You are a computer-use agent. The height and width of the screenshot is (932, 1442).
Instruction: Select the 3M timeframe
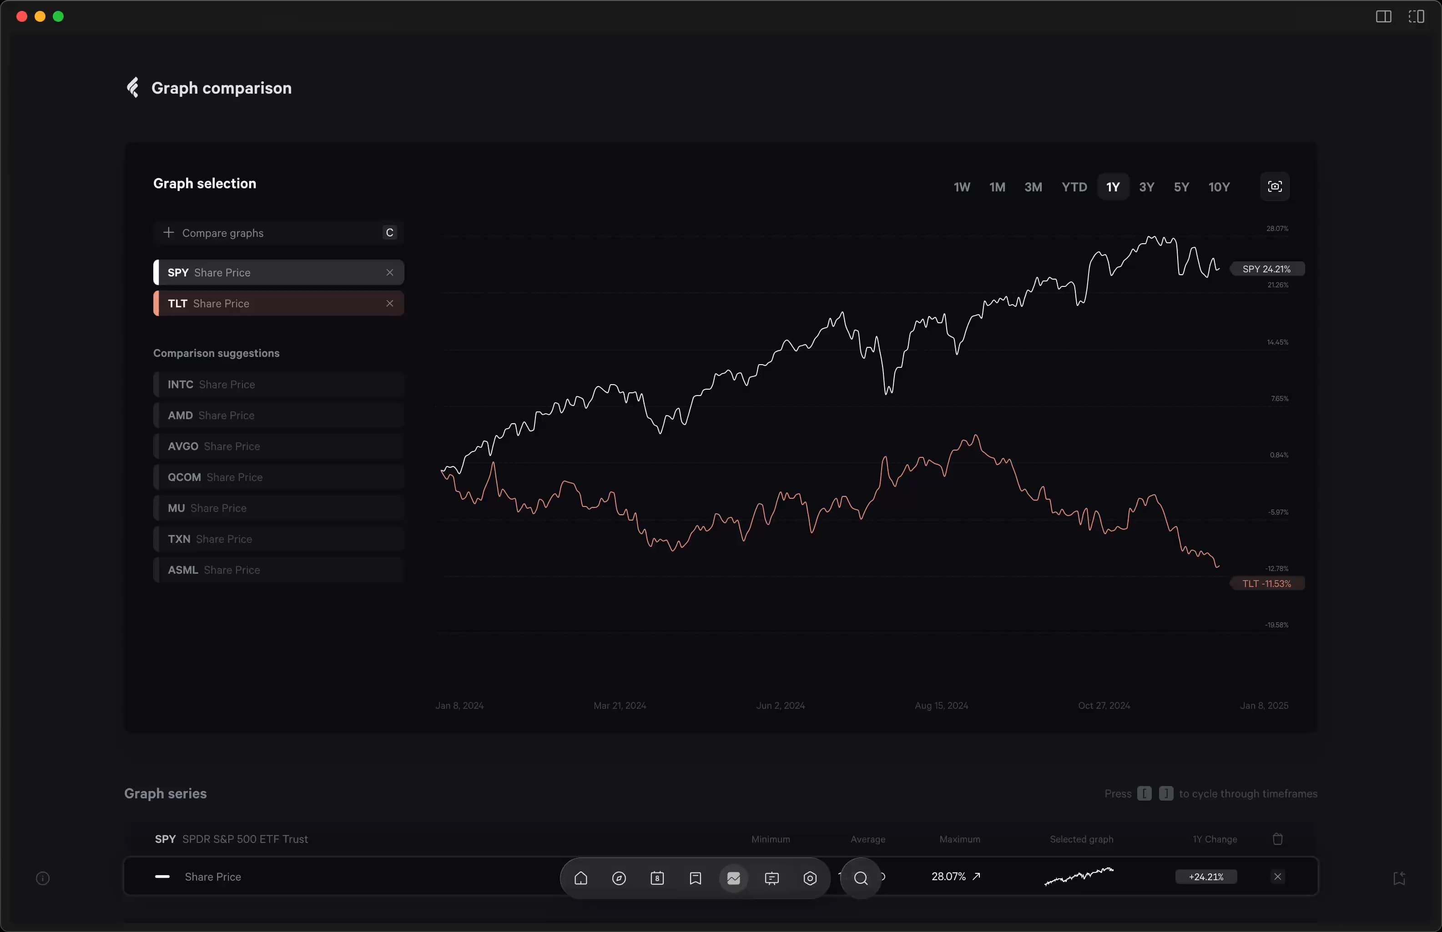pos(1033,186)
